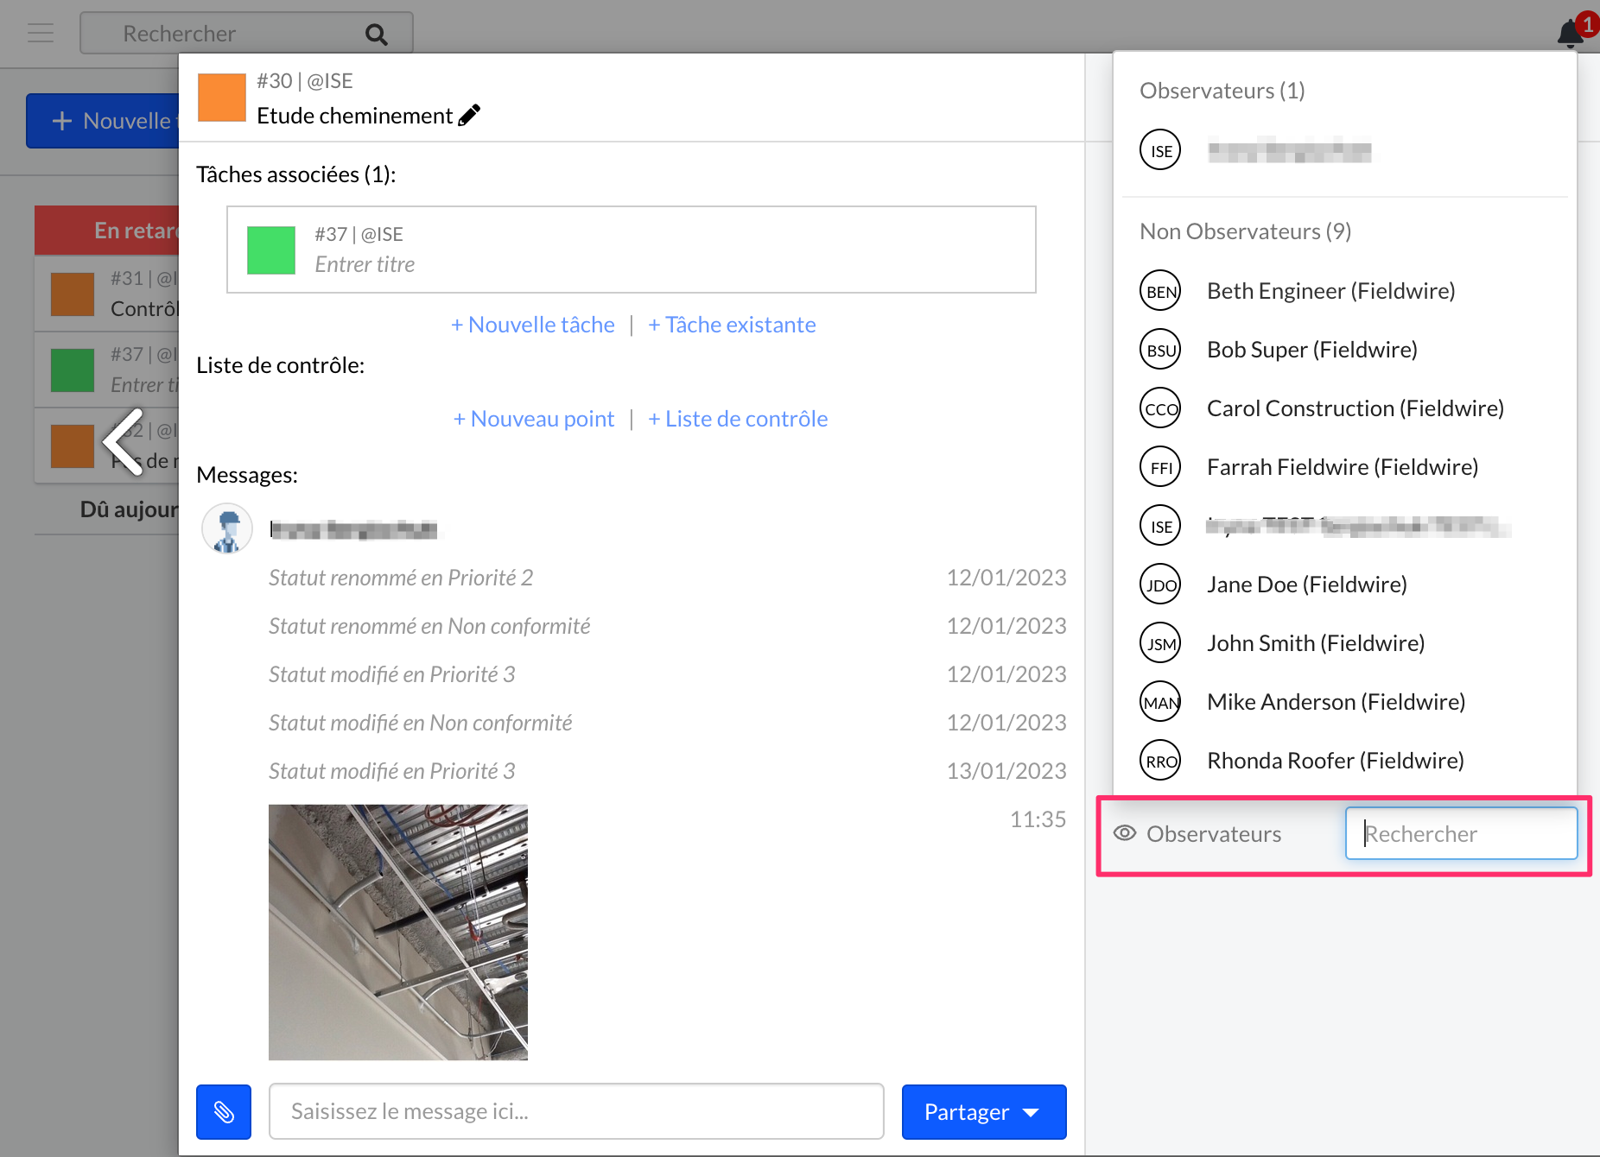This screenshot has width=1600, height=1157.
Task: Open the Partager dropdown arrow
Action: tap(1031, 1112)
